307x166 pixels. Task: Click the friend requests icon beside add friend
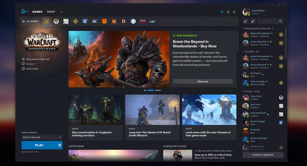click(253, 21)
